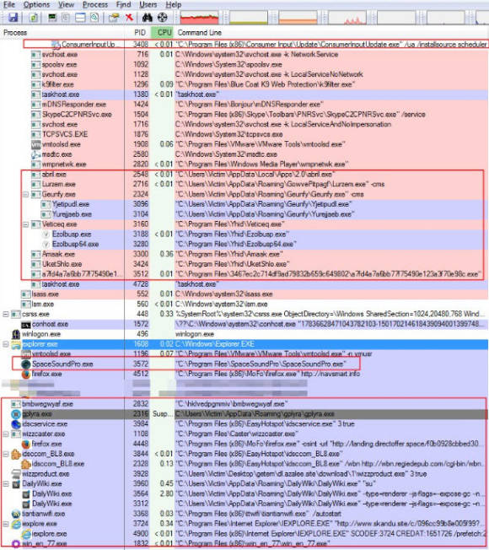Click the red X Kill Process icon
Viewport: 489px width, 550px height.
click(129, 17)
